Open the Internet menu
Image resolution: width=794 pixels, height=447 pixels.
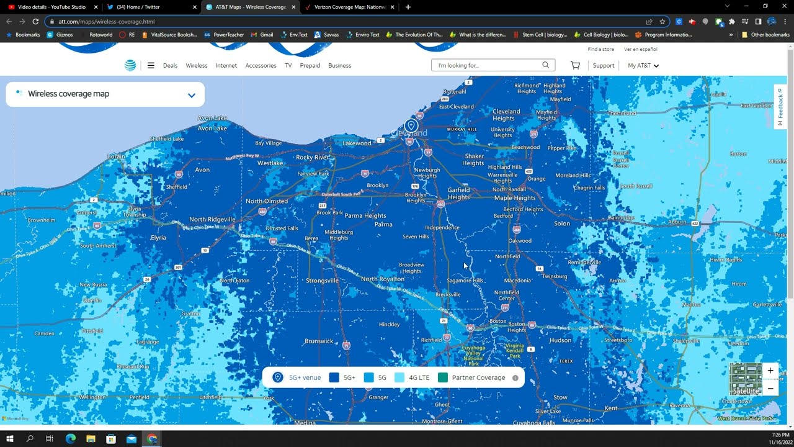(x=226, y=65)
